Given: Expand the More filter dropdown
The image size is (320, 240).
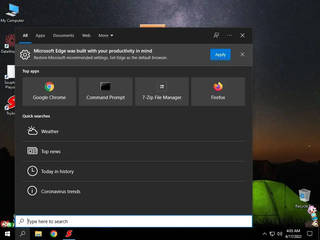Looking at the screenshot, I should tap(106, 35).
